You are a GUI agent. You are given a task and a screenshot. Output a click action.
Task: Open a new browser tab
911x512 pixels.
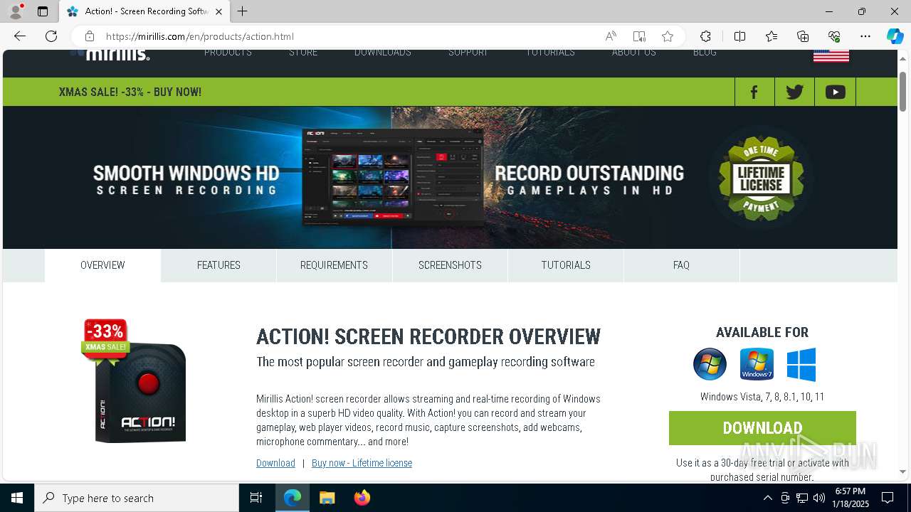tap(243, 11)
